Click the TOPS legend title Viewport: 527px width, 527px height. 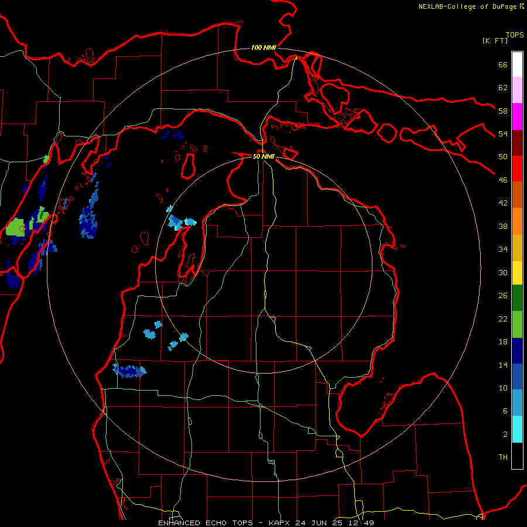point(515,35)
